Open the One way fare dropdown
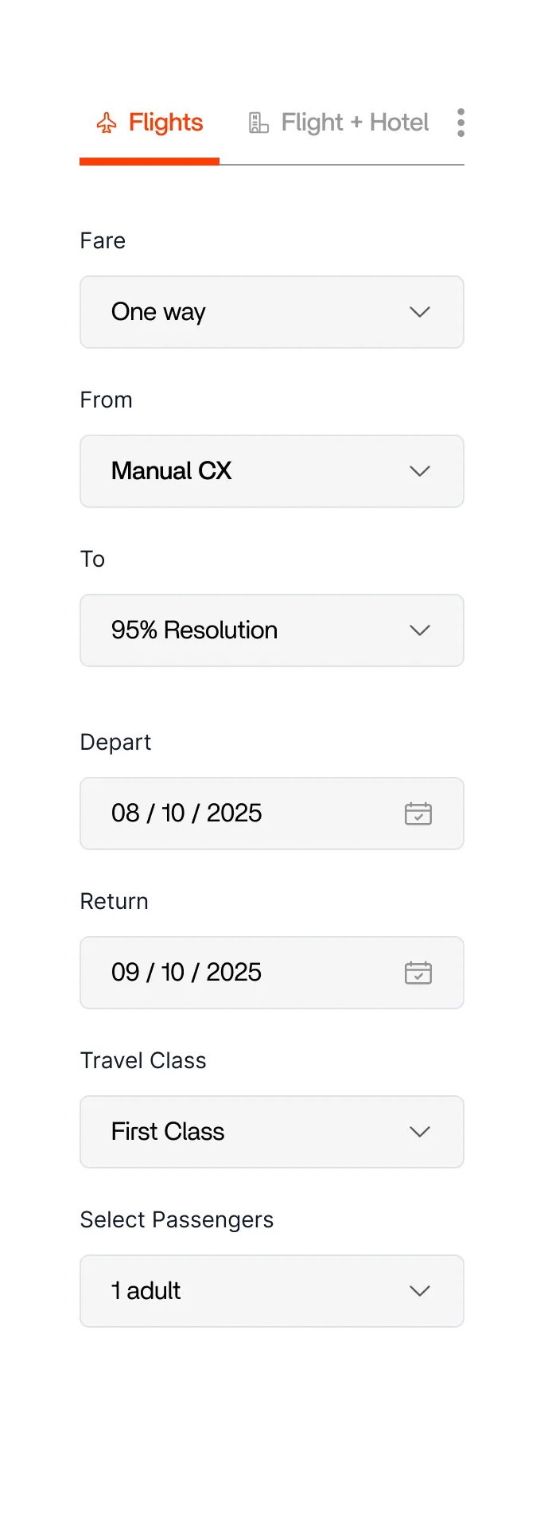This screenshot has height=1537, width=544. pos(239,312)
